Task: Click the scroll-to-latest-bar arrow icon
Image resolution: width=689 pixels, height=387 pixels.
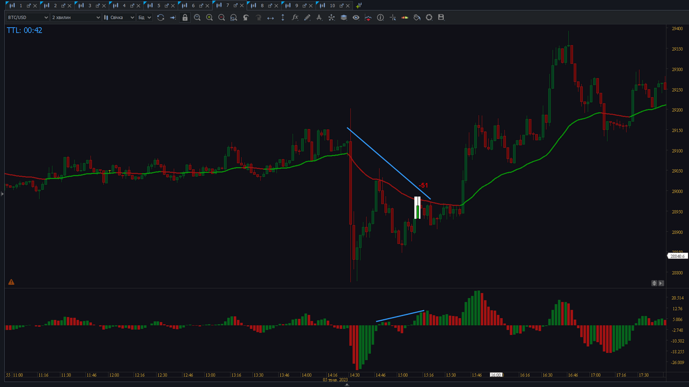Action: point(173,18)
